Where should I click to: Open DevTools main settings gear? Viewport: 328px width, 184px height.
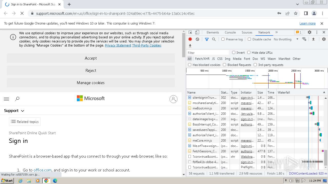[x=310, y=32]
